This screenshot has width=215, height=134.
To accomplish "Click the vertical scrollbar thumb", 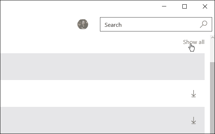I will [212, 98].
